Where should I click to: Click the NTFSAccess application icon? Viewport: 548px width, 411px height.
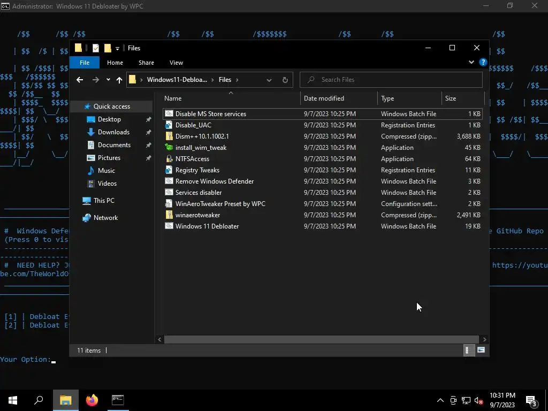[169, 158]
